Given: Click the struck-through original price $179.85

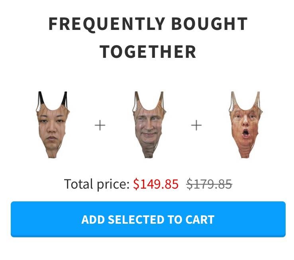Looking at the screenshot, I should pos(209,184).
